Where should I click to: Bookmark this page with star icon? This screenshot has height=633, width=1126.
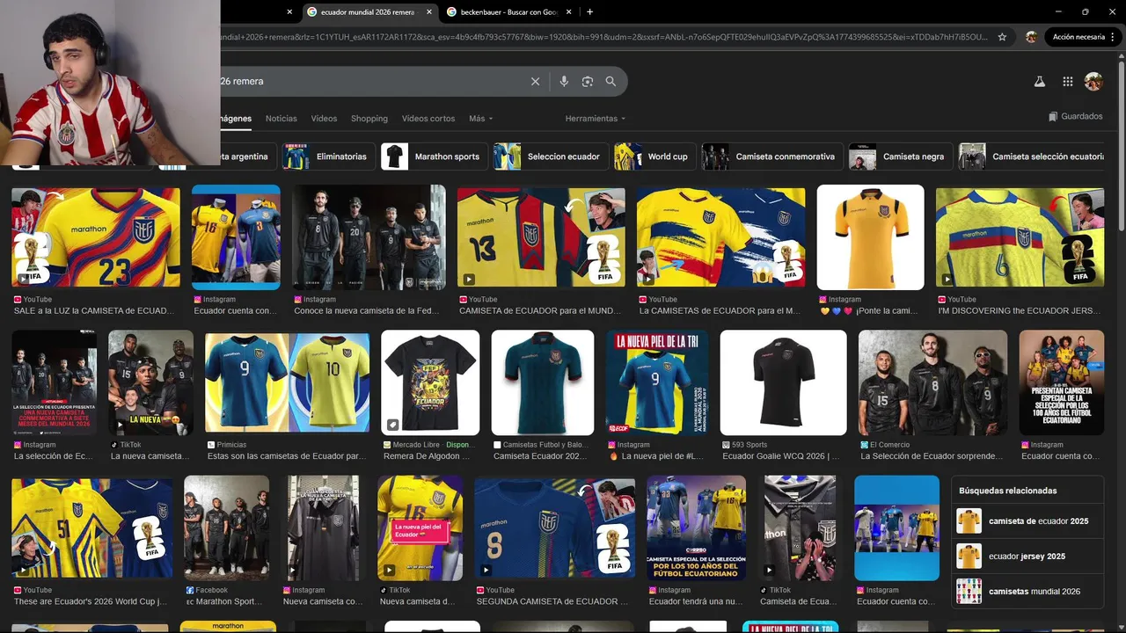tap(1002, 37)
